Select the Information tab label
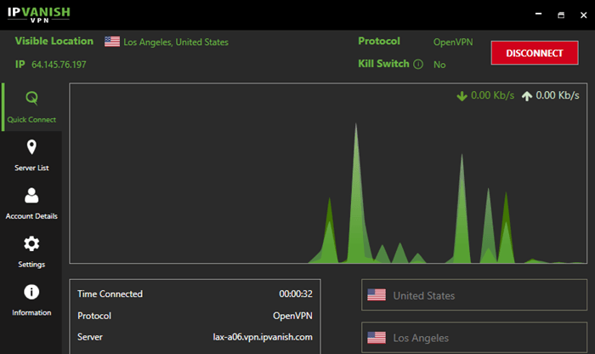 coord(31,312)
